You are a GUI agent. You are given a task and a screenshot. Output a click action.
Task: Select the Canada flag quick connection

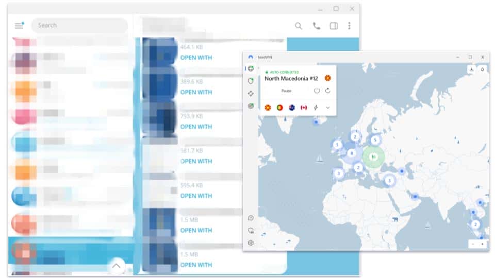[304, 108]
